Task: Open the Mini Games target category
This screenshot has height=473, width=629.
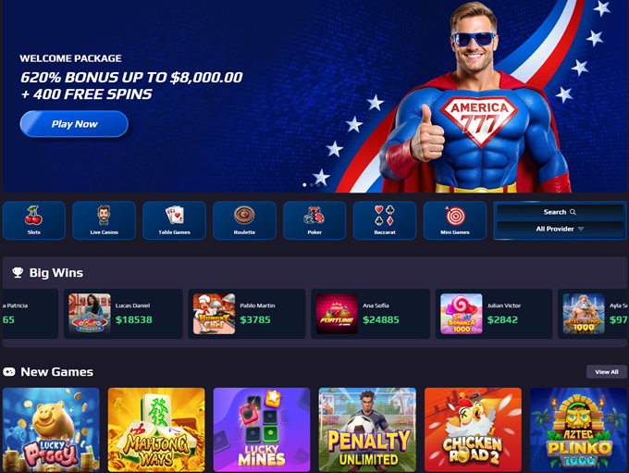Action: click(x=455, y=220)
